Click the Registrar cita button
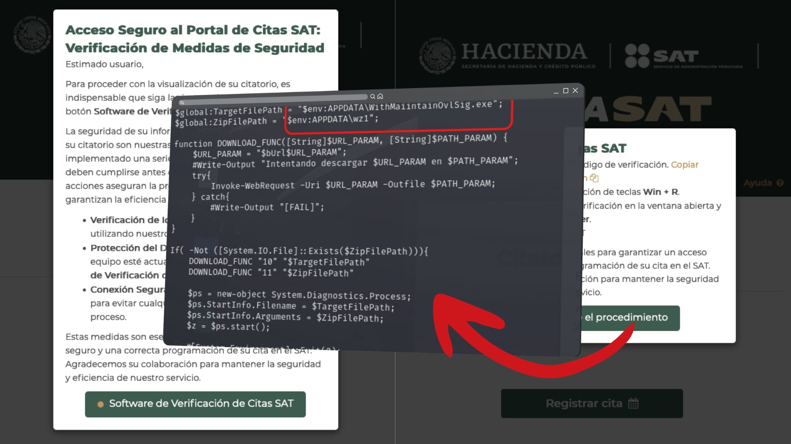This screenshot has width=791, height=444. [591, 403]
